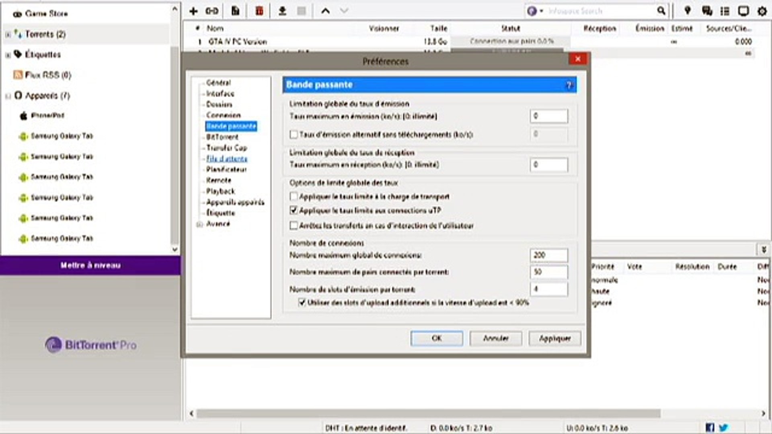
Task: Collapse the Appareils (7) tree node
Action: pos(8,96)
